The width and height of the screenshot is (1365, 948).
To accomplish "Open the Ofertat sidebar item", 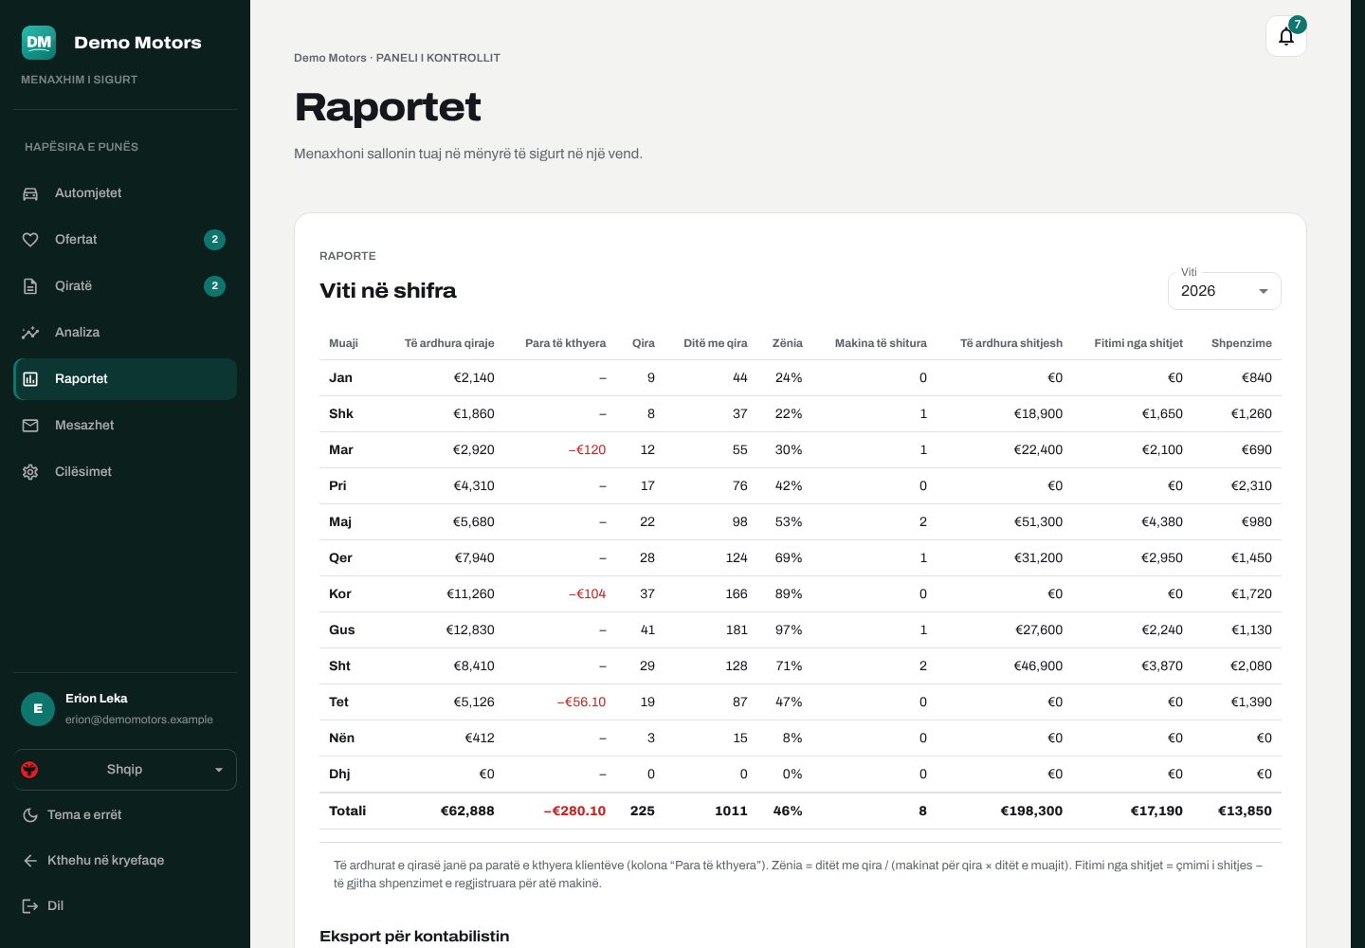I will (125, 240).
